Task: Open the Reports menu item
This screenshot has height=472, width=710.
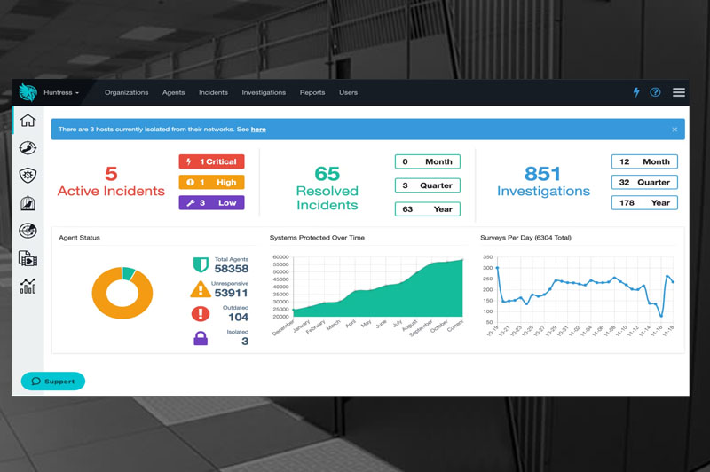Action: coord(312,92)
